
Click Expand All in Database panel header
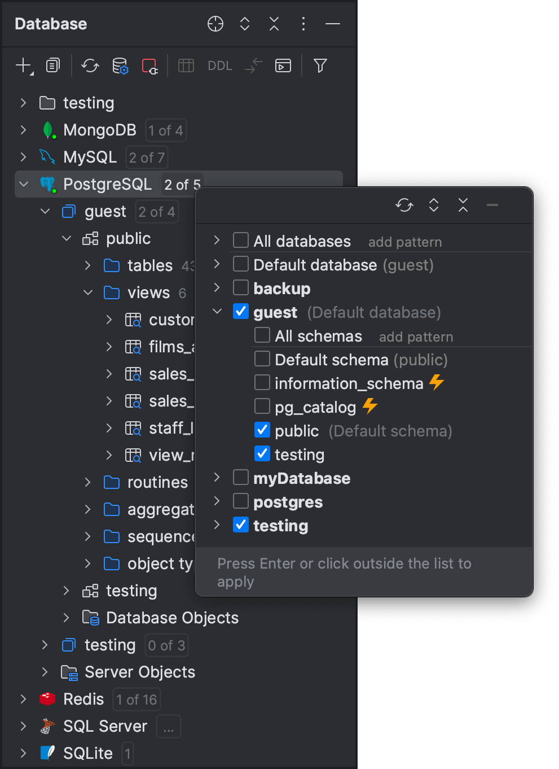click(245, 24)
